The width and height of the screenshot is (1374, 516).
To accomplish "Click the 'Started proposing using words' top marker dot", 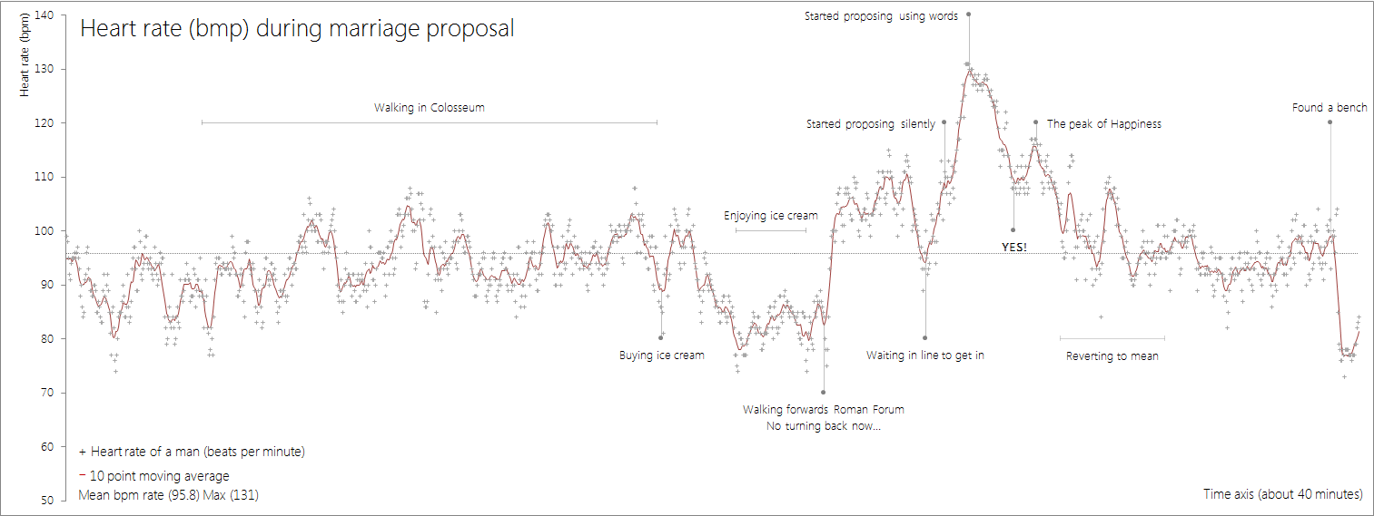I will [x=968, y=15].
